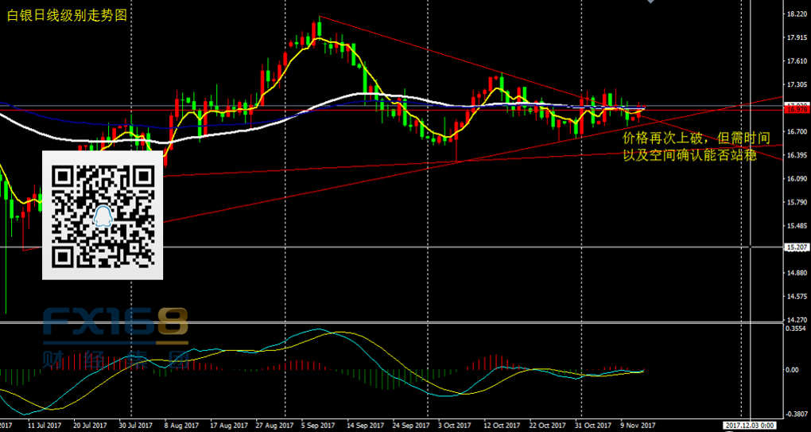Image resolution: width=811 pixels, height=432 pixels.
Task: Click the QR code image
Action: pyautogui.click(x=102, y=214)
